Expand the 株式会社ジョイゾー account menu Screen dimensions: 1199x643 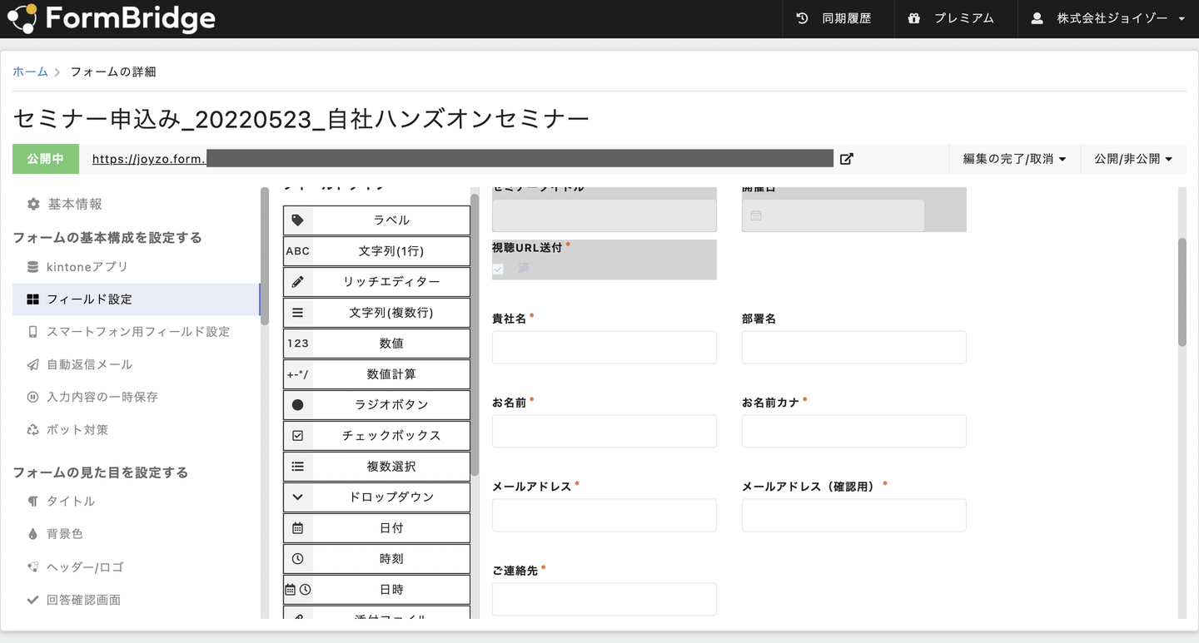[x=1107, y=18]
